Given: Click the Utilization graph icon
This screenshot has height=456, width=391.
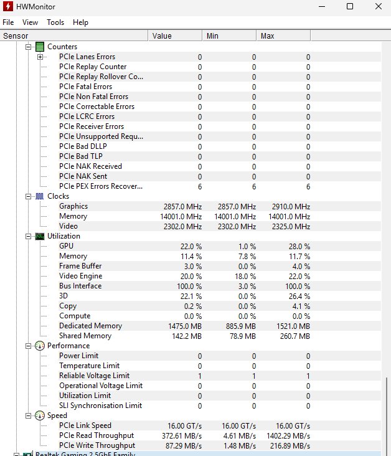Looking at the screenshot, I should (40, 236).
